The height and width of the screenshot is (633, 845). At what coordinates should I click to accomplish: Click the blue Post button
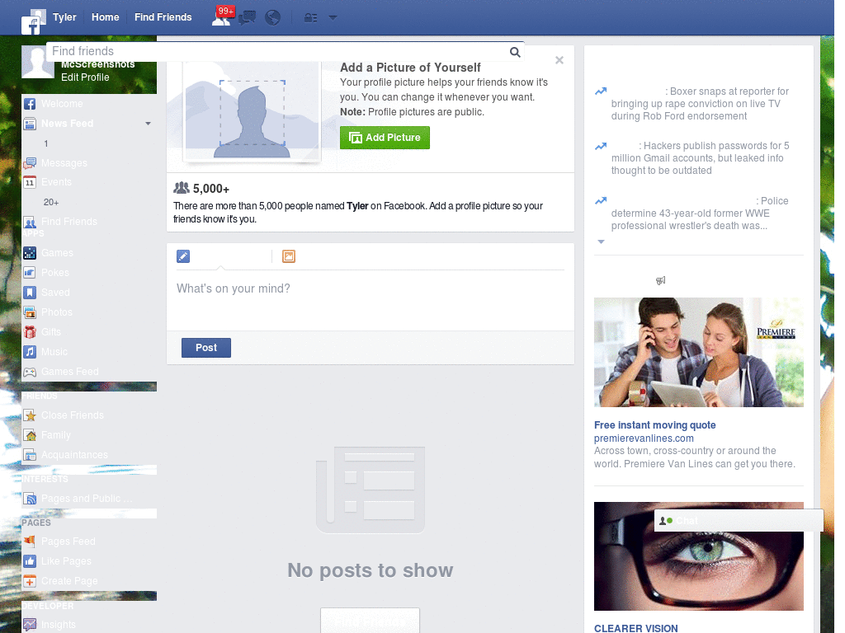tap(205, 348)
